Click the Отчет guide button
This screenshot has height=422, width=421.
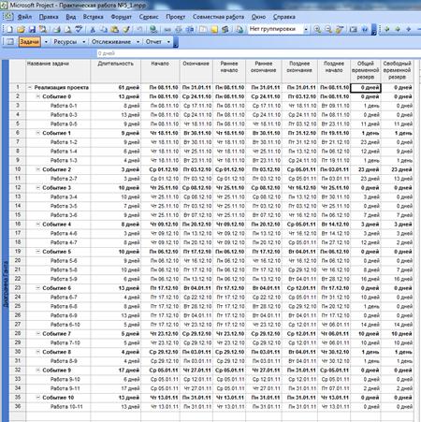click(153, 41)
